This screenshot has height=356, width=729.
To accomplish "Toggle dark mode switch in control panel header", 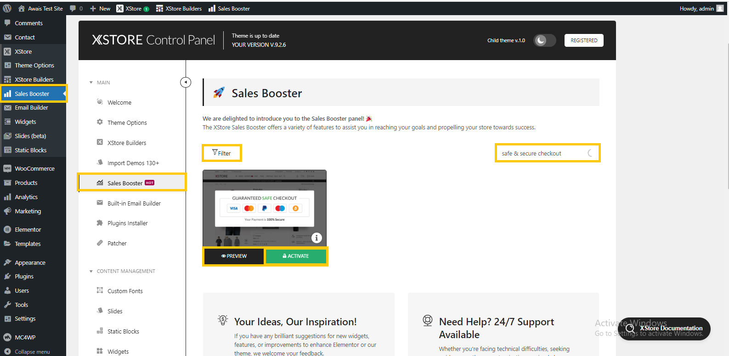I will (544, 40).
